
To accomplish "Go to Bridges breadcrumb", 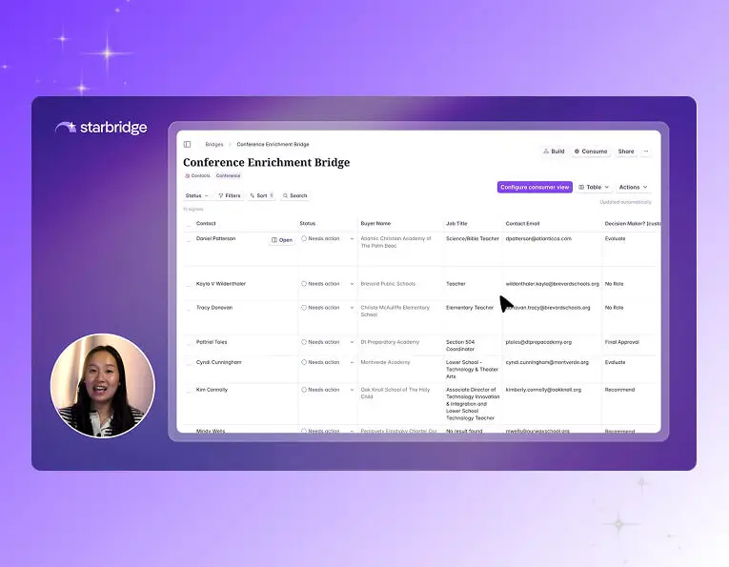I will [214, 145].
